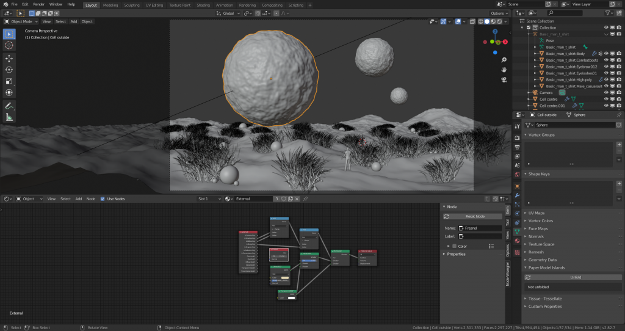
Task: Open the Slot 1 material slot dropdown
Action: (209, 198)
